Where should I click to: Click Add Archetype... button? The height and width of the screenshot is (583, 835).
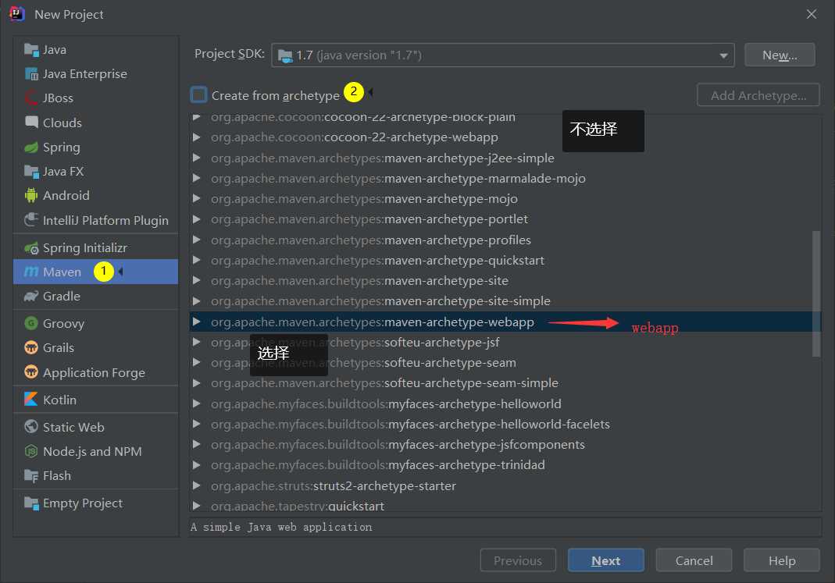coord(758,95)
